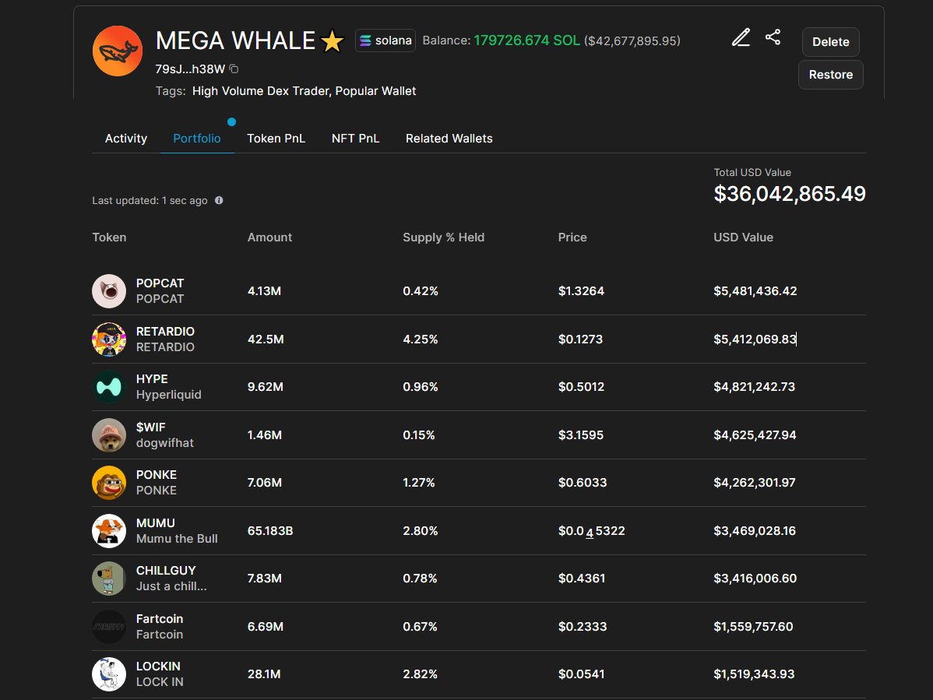Open the RETARDIO token name
933x700 pixels.
click(165, 331)
